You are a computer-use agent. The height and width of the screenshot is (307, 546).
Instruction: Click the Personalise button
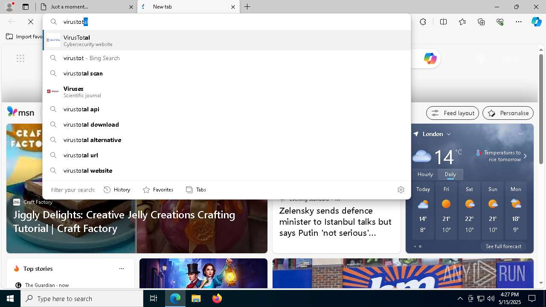[508, 113]
